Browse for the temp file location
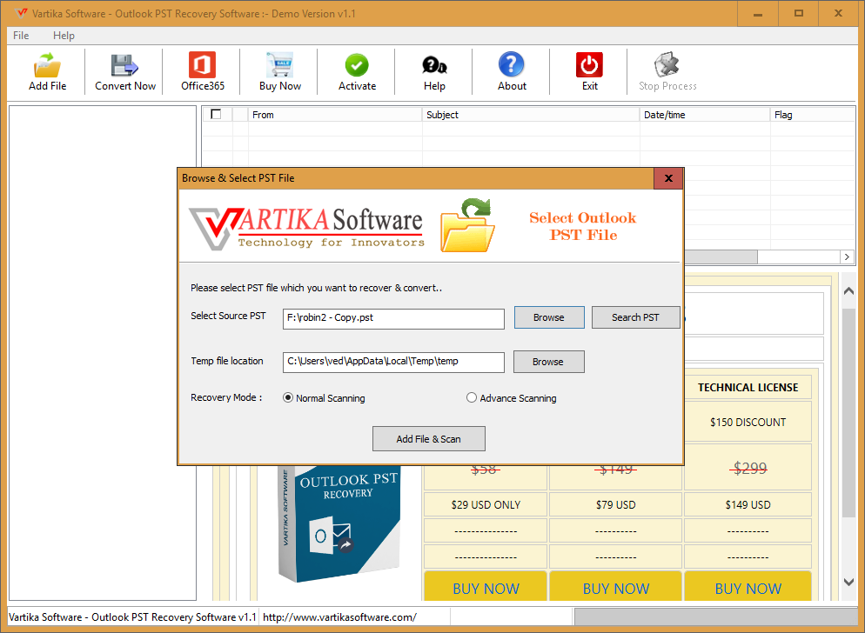The height and width of the screenshot is (633, 865). click(x=548, y=362)
